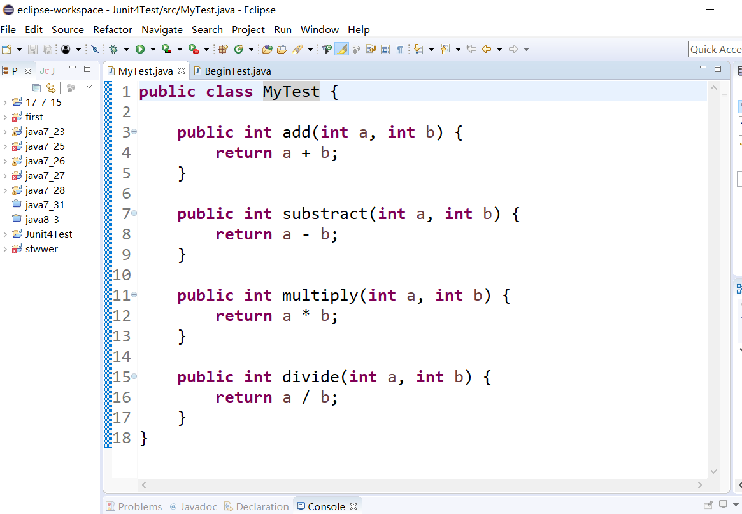Expand the first project node
The height and width of the screenshot is (514, 742).
tap(4, 117)
